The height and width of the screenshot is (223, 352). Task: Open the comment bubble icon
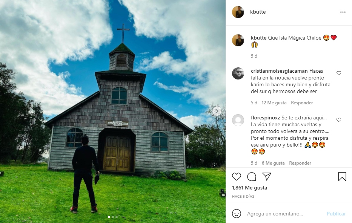252,177
